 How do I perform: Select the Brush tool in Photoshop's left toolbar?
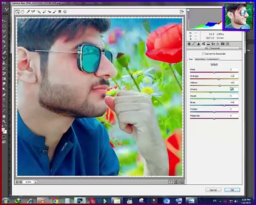click(4, 58)
